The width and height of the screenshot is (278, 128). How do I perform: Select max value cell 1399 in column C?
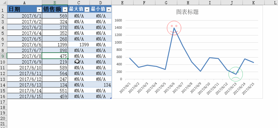click(x=79, y=44)
